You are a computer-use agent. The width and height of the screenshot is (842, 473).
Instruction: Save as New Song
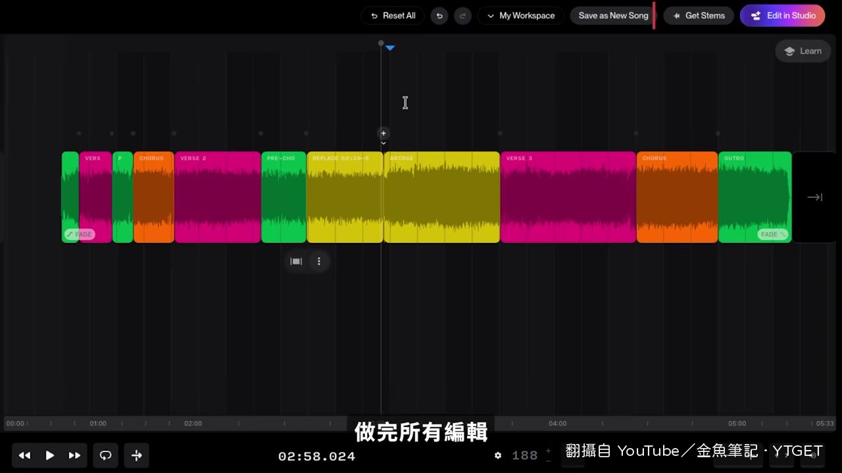[x=613, y=16]
